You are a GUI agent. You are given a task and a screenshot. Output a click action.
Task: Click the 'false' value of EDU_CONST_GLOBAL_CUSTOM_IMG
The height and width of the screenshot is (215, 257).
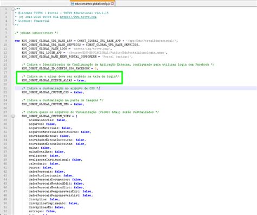point(78,104)
